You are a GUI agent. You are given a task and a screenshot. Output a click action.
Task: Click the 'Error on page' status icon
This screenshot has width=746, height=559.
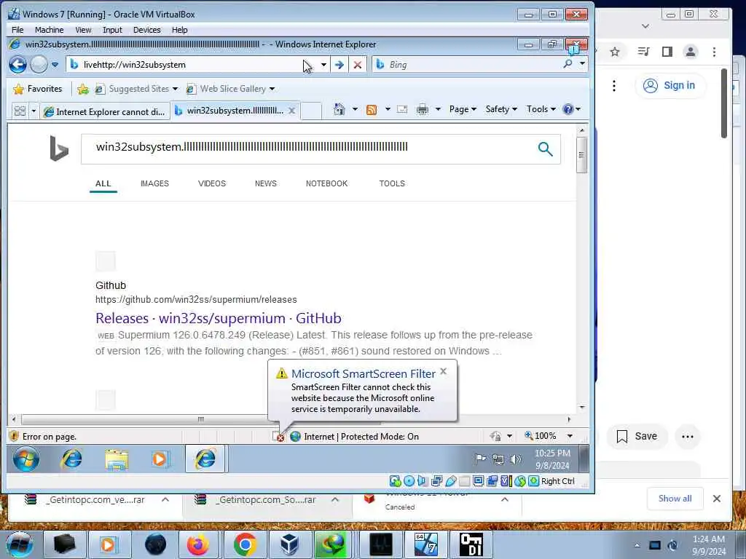click(x=14, y=436)
